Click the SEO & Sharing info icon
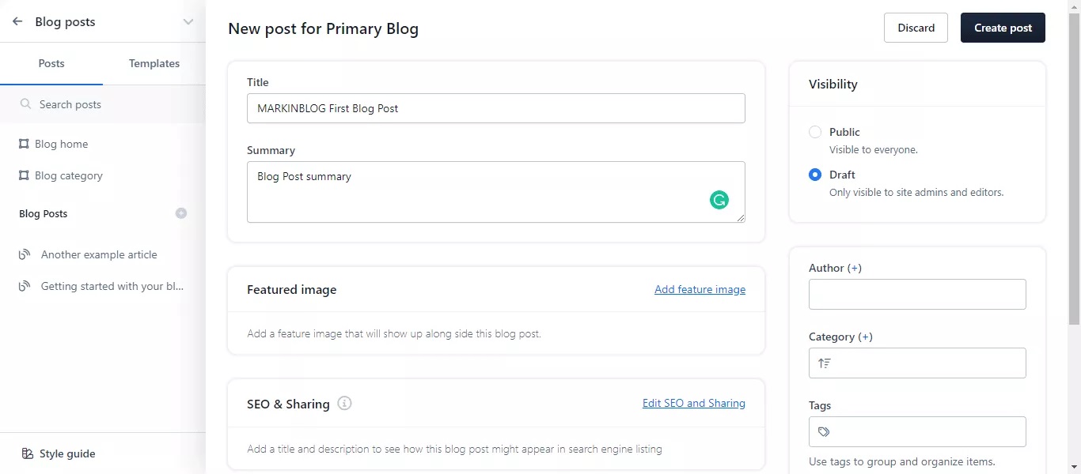The width and height of the screenshot is (1081, 474). tap(344, 404)
